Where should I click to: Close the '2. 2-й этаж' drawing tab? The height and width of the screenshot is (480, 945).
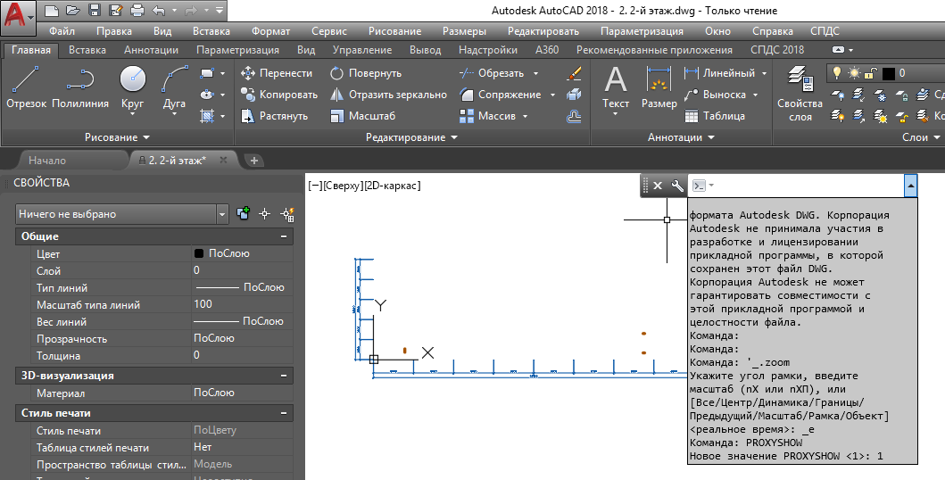point(224,161)
